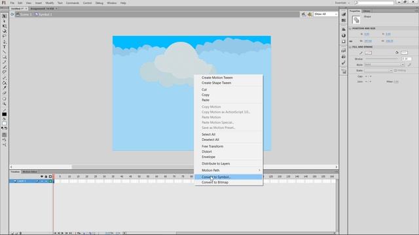Open the Join style dropdown
This screenshot has width=419, height=235.
[368, 82]
